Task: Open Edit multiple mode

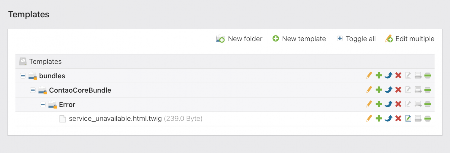Action: click(410, 39)
